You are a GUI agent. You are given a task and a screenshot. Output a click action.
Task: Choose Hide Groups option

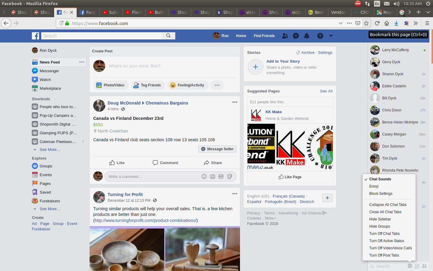[x=379, y=226]
